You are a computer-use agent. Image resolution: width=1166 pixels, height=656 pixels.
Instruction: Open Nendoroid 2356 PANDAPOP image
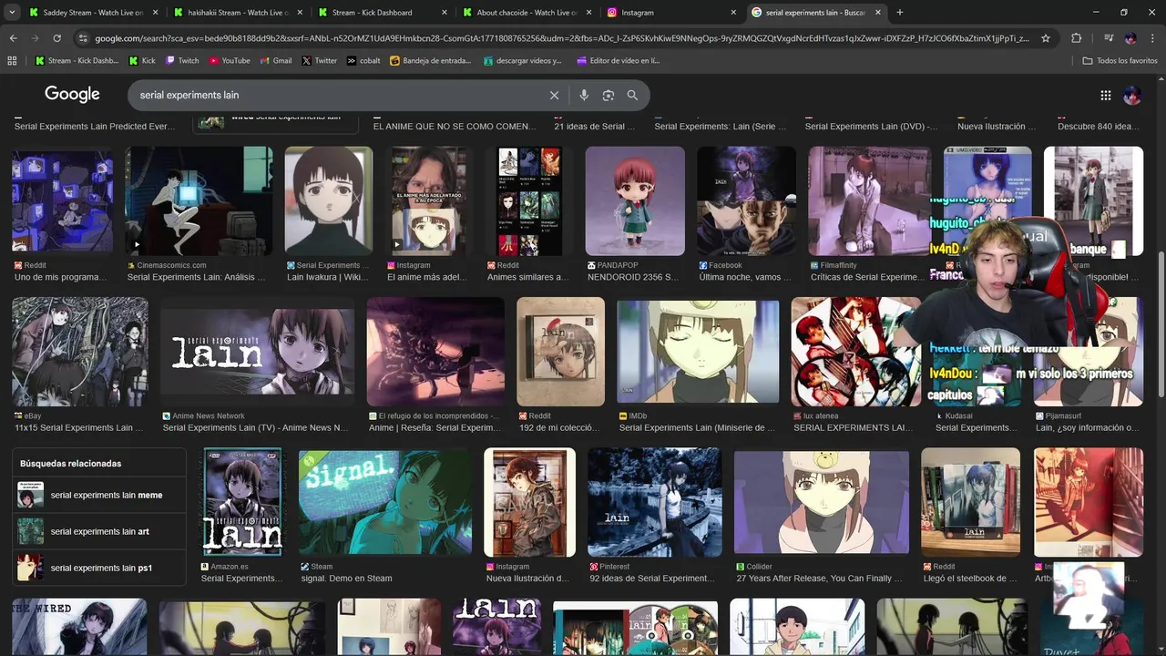pyautogui.click(x=635, y=201)
